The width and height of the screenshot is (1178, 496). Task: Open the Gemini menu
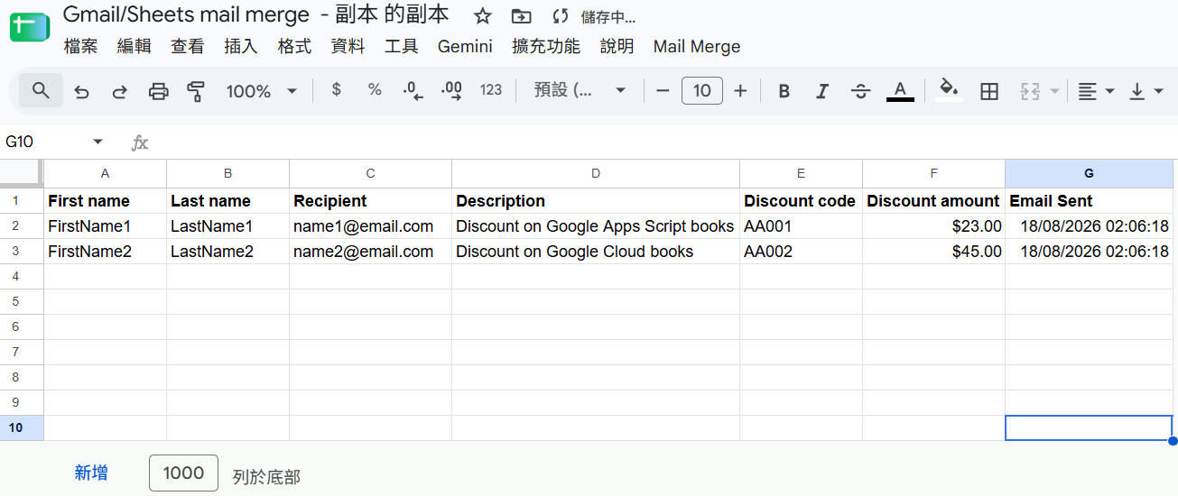click(465, 46)
